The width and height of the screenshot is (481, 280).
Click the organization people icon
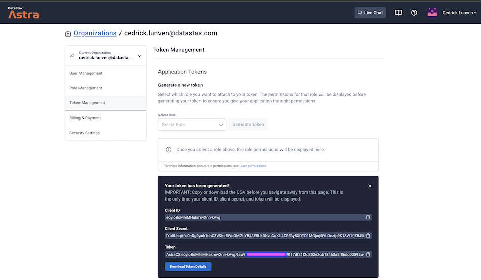point(72,56)
